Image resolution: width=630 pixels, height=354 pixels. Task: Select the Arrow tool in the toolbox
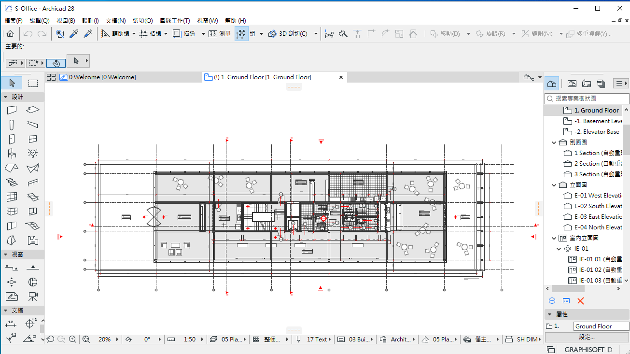[12, 83]
